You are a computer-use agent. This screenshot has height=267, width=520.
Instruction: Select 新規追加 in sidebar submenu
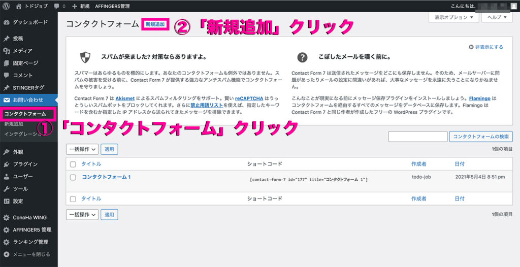point(14,124)
